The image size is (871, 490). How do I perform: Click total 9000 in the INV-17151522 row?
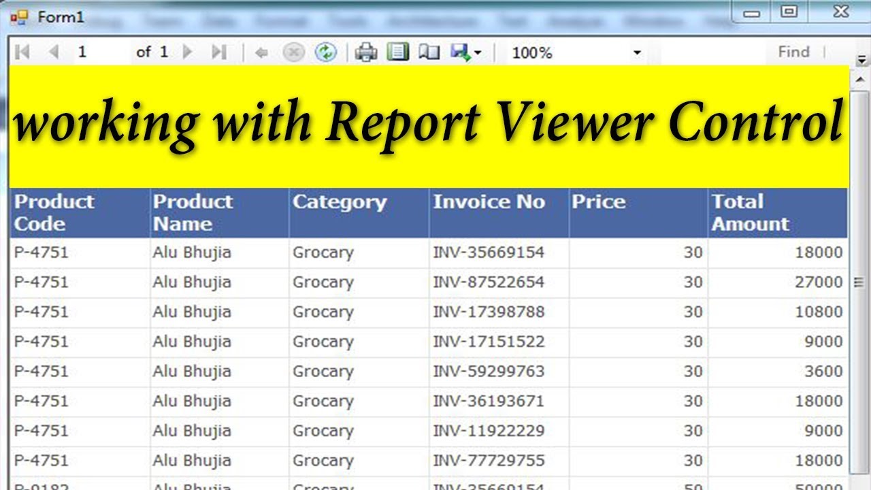pos(824,342)
